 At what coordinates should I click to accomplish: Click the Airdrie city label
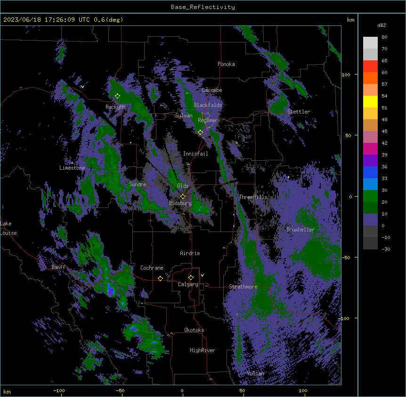tap(190, 253)
